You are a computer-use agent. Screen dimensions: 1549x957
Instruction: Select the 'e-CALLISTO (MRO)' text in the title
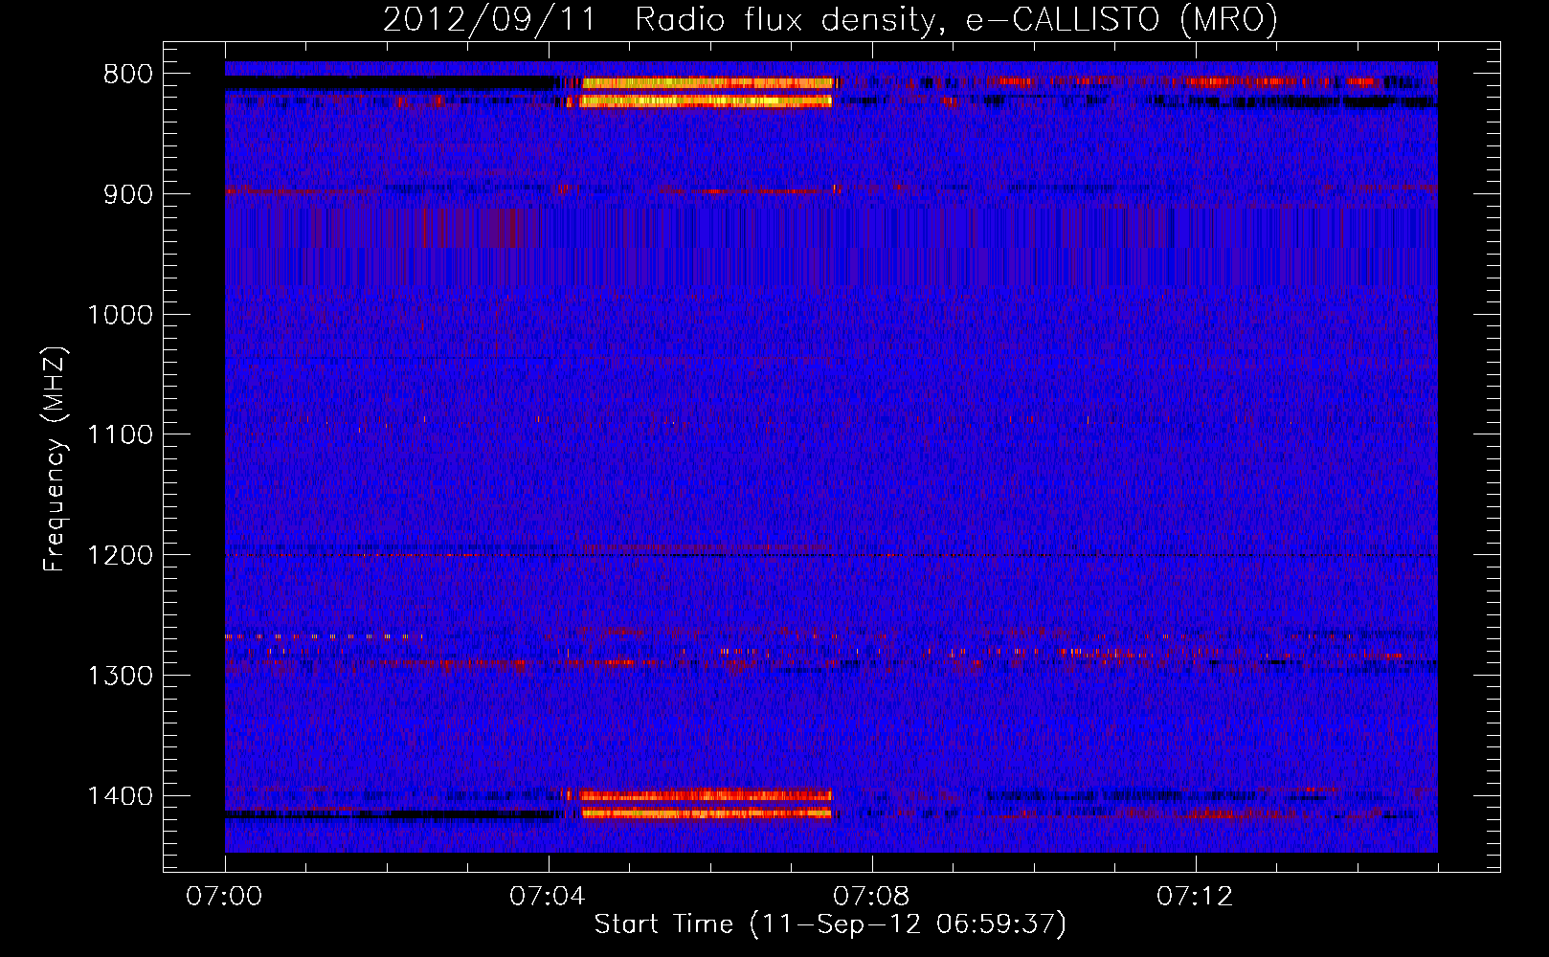1121,19
